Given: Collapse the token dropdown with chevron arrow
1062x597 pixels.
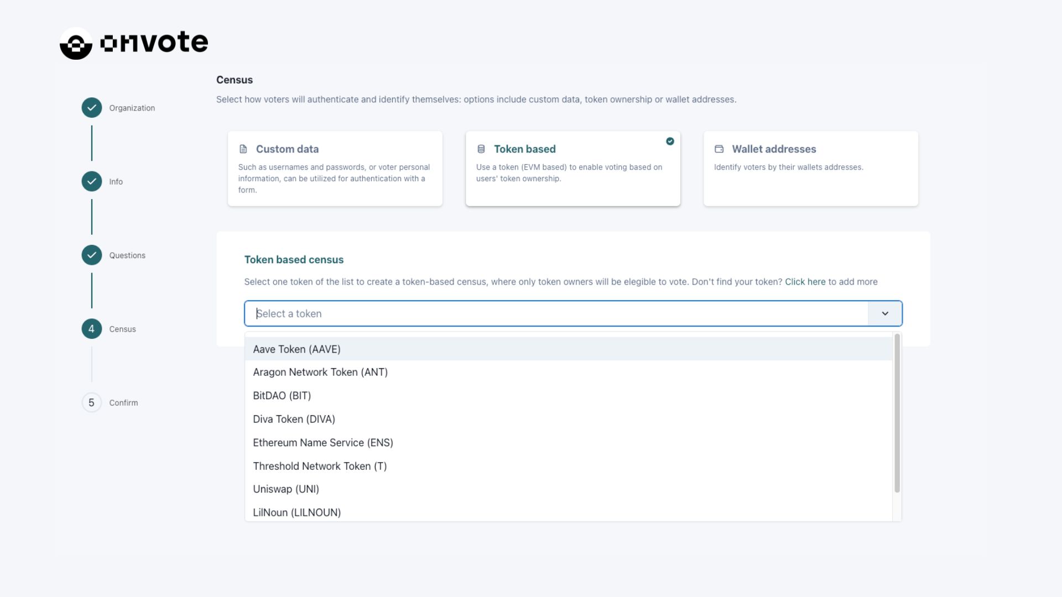Looking at the screenshot, I should pyautogui.click(x=885, y=313).
